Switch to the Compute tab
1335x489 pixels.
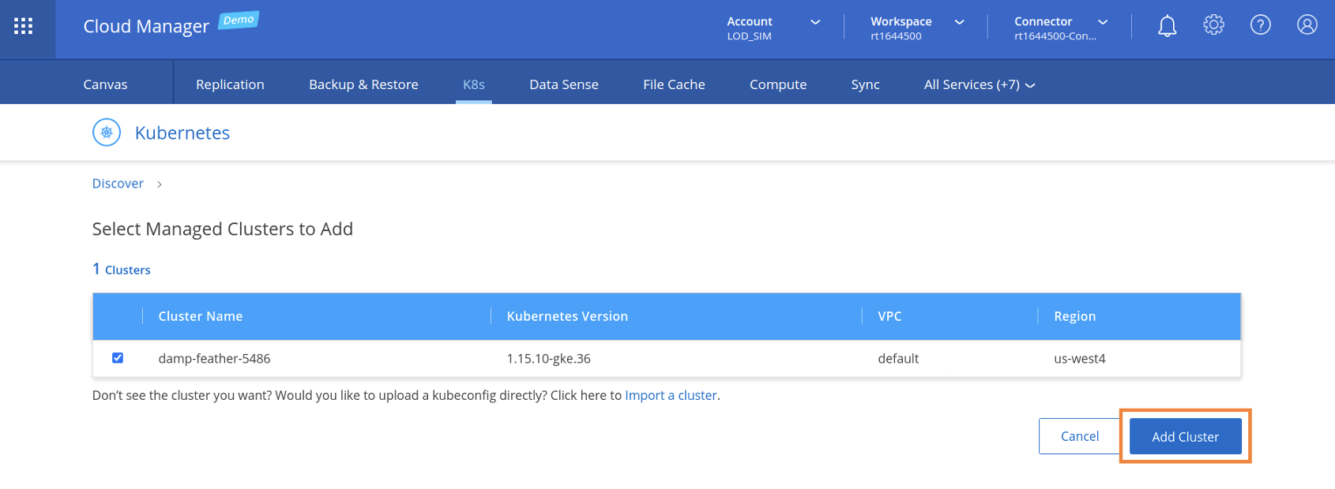point(778,84)
